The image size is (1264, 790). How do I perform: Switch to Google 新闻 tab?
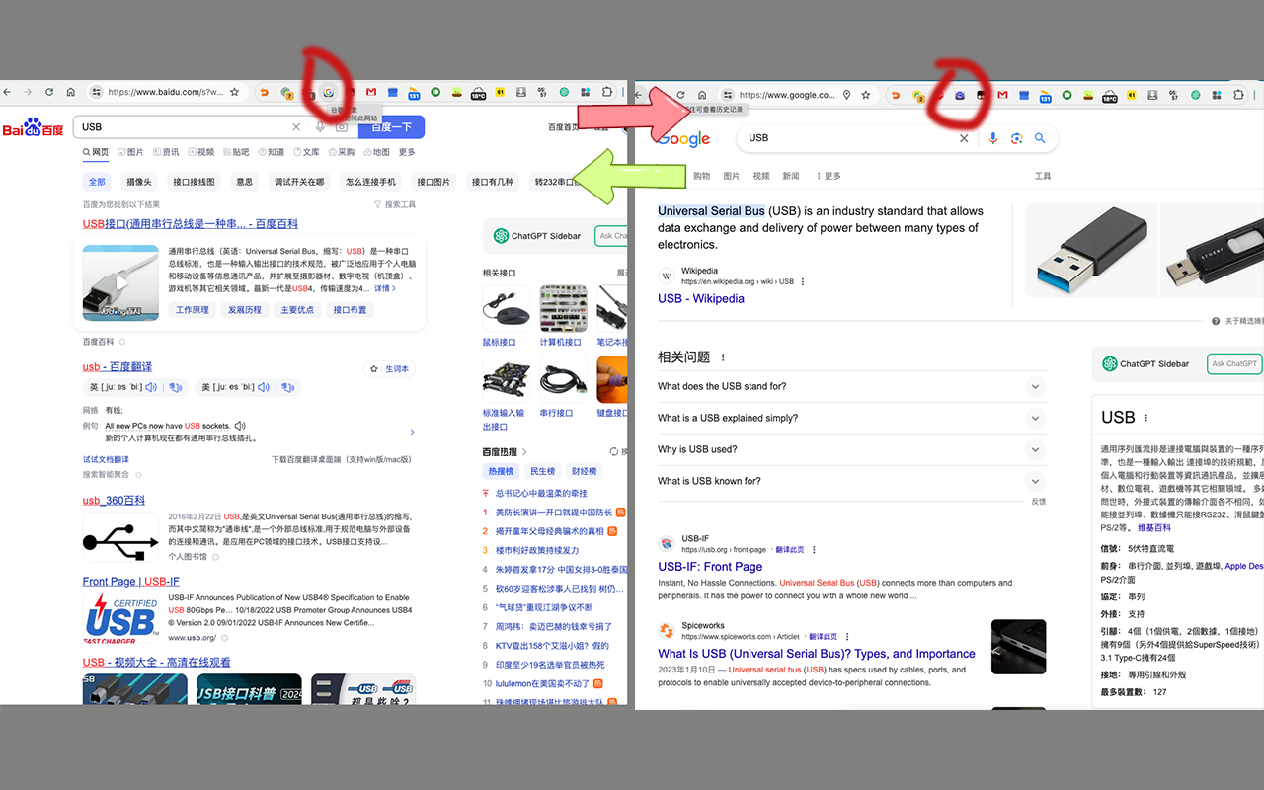tap(791, 176)
